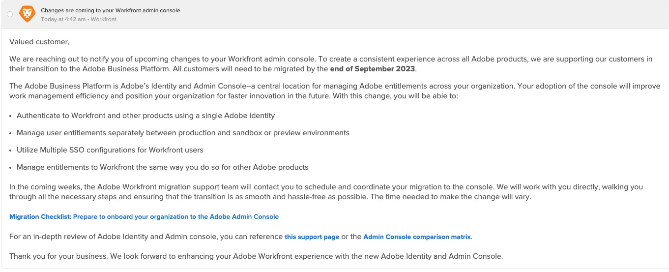Click the "Thank you for your business" closing line

pos(256,256)
